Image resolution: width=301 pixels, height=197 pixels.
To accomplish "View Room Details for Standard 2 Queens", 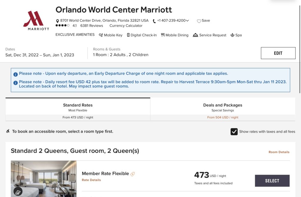I will tap(279, 152).
